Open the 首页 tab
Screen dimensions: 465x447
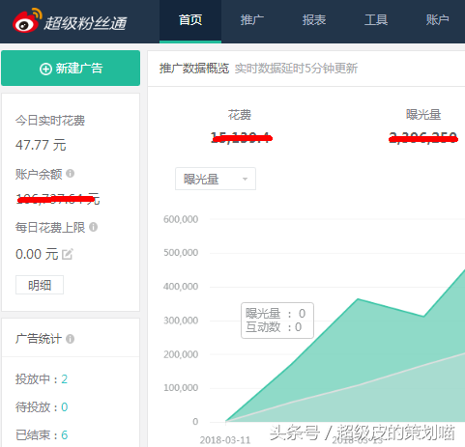(190, 20)
